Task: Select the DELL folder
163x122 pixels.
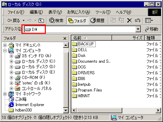Action: pyautogui.click(x=79, y=50)
